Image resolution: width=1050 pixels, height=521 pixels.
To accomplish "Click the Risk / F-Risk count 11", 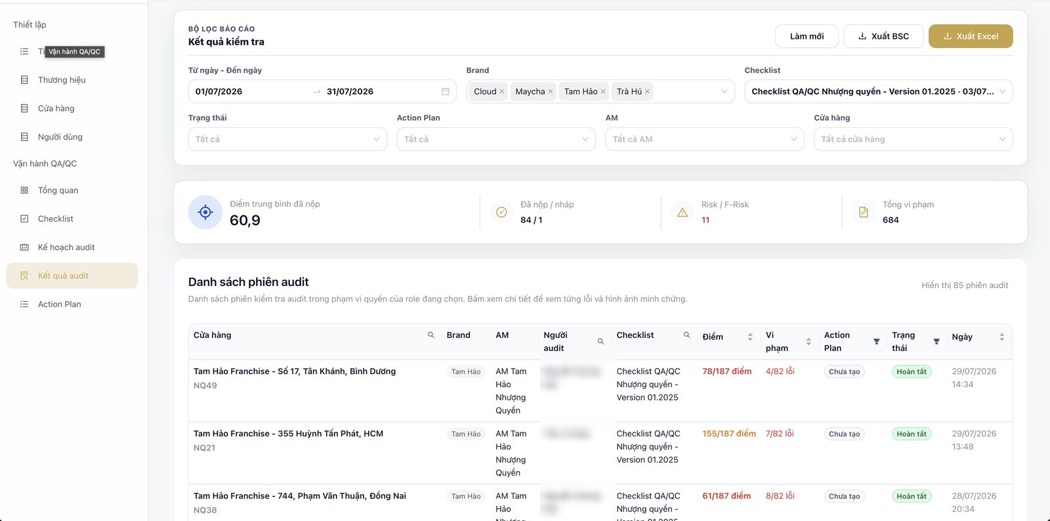I will (705, 220).
